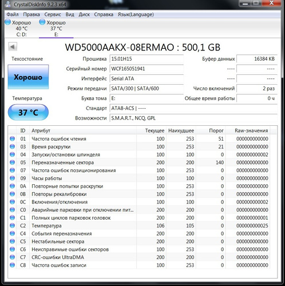Click the Число включений value 2 раз

pos(257,89)
